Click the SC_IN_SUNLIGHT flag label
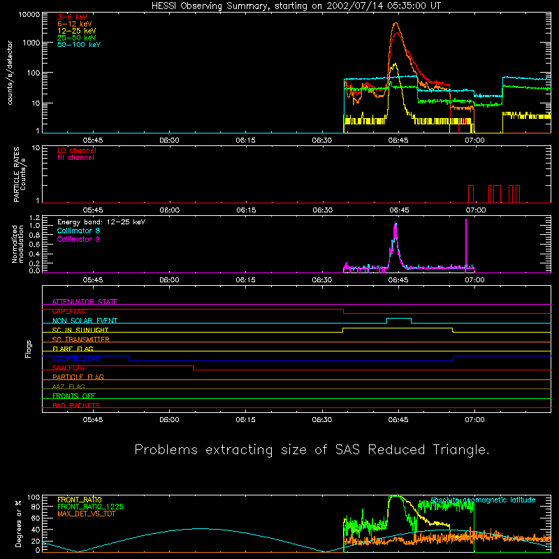This screenshot has height=559, width=559. (x=80, y=330)
